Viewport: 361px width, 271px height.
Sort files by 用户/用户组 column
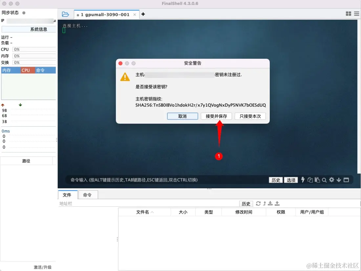312,212
